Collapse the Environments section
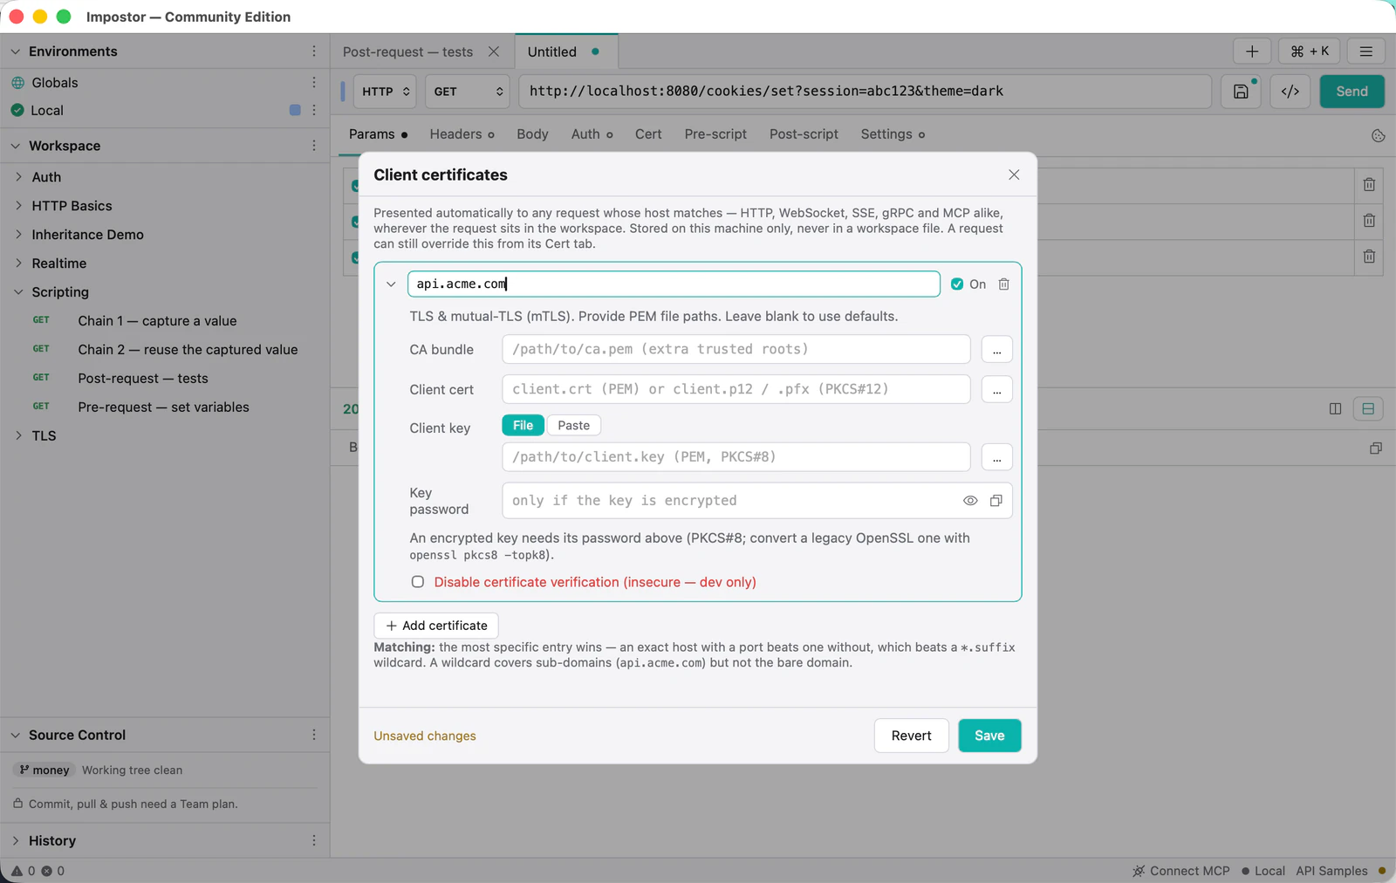 coord(15,51)
